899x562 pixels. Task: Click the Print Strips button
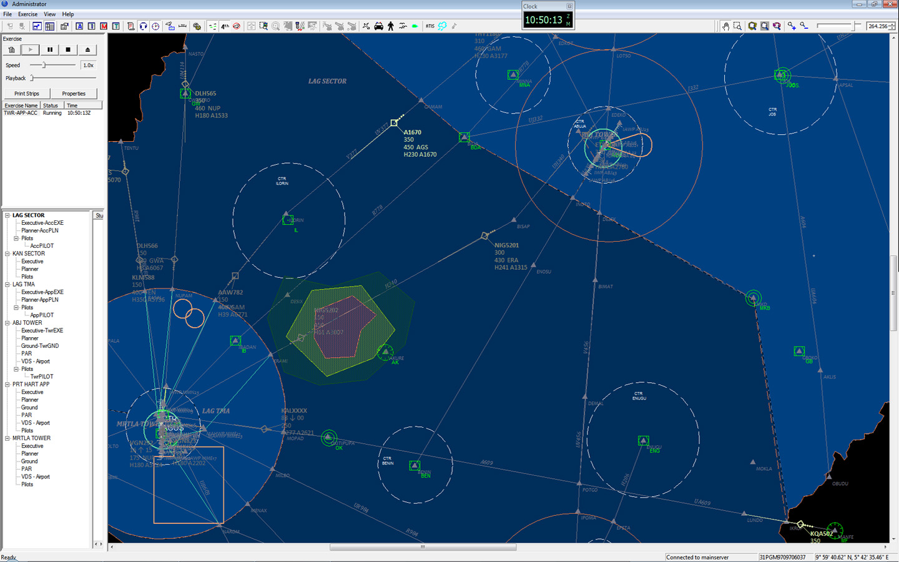tap(27, 94)
